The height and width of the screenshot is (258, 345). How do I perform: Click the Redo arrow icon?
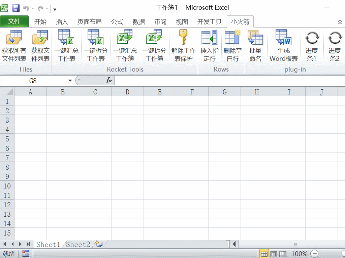(x=40, y=8)
